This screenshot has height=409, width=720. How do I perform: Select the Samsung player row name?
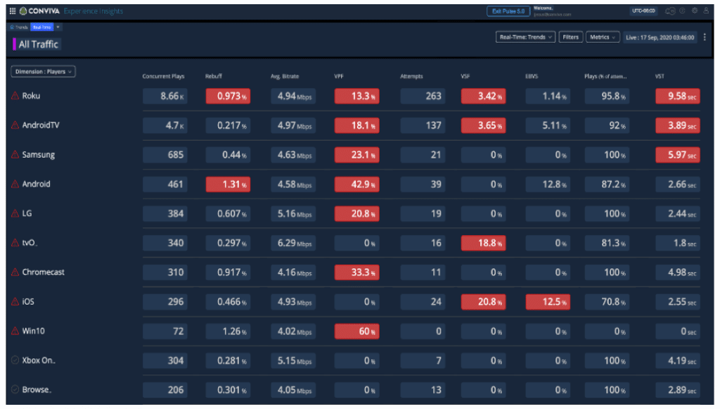39,155
